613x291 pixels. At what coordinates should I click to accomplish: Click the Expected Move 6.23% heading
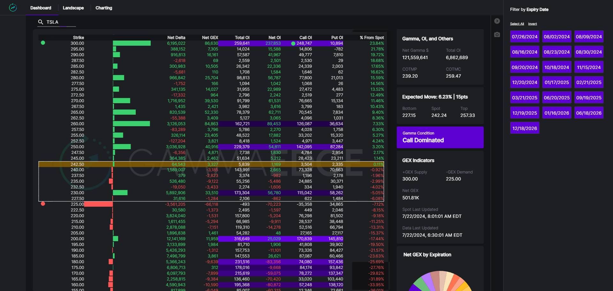coord(435,97)
